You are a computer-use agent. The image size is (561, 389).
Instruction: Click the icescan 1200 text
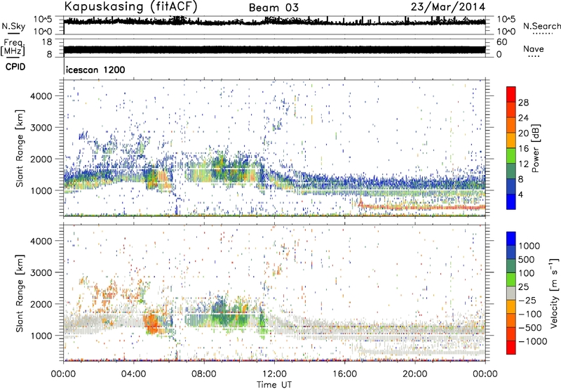[x=95, y=70]
